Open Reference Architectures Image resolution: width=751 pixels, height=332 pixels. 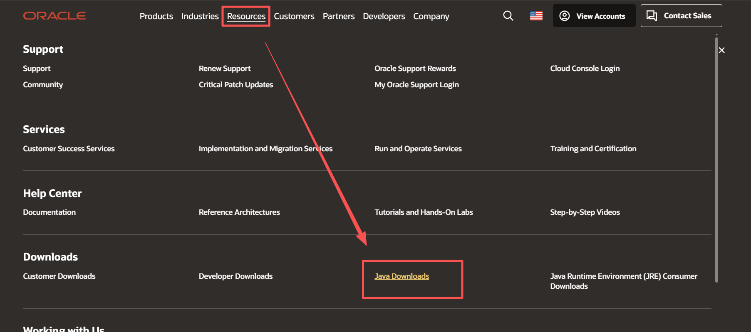(239, 212)
